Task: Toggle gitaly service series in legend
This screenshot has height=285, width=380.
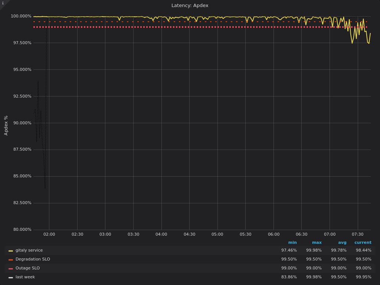Action: [x=29, y=250]
